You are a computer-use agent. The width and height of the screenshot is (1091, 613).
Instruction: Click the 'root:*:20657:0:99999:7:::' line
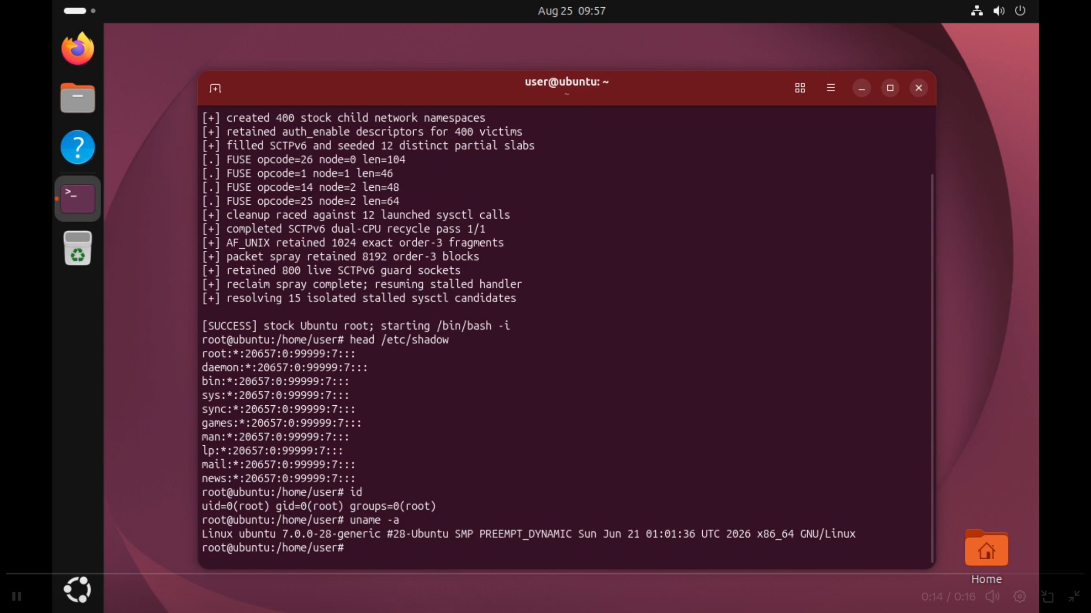278,353
